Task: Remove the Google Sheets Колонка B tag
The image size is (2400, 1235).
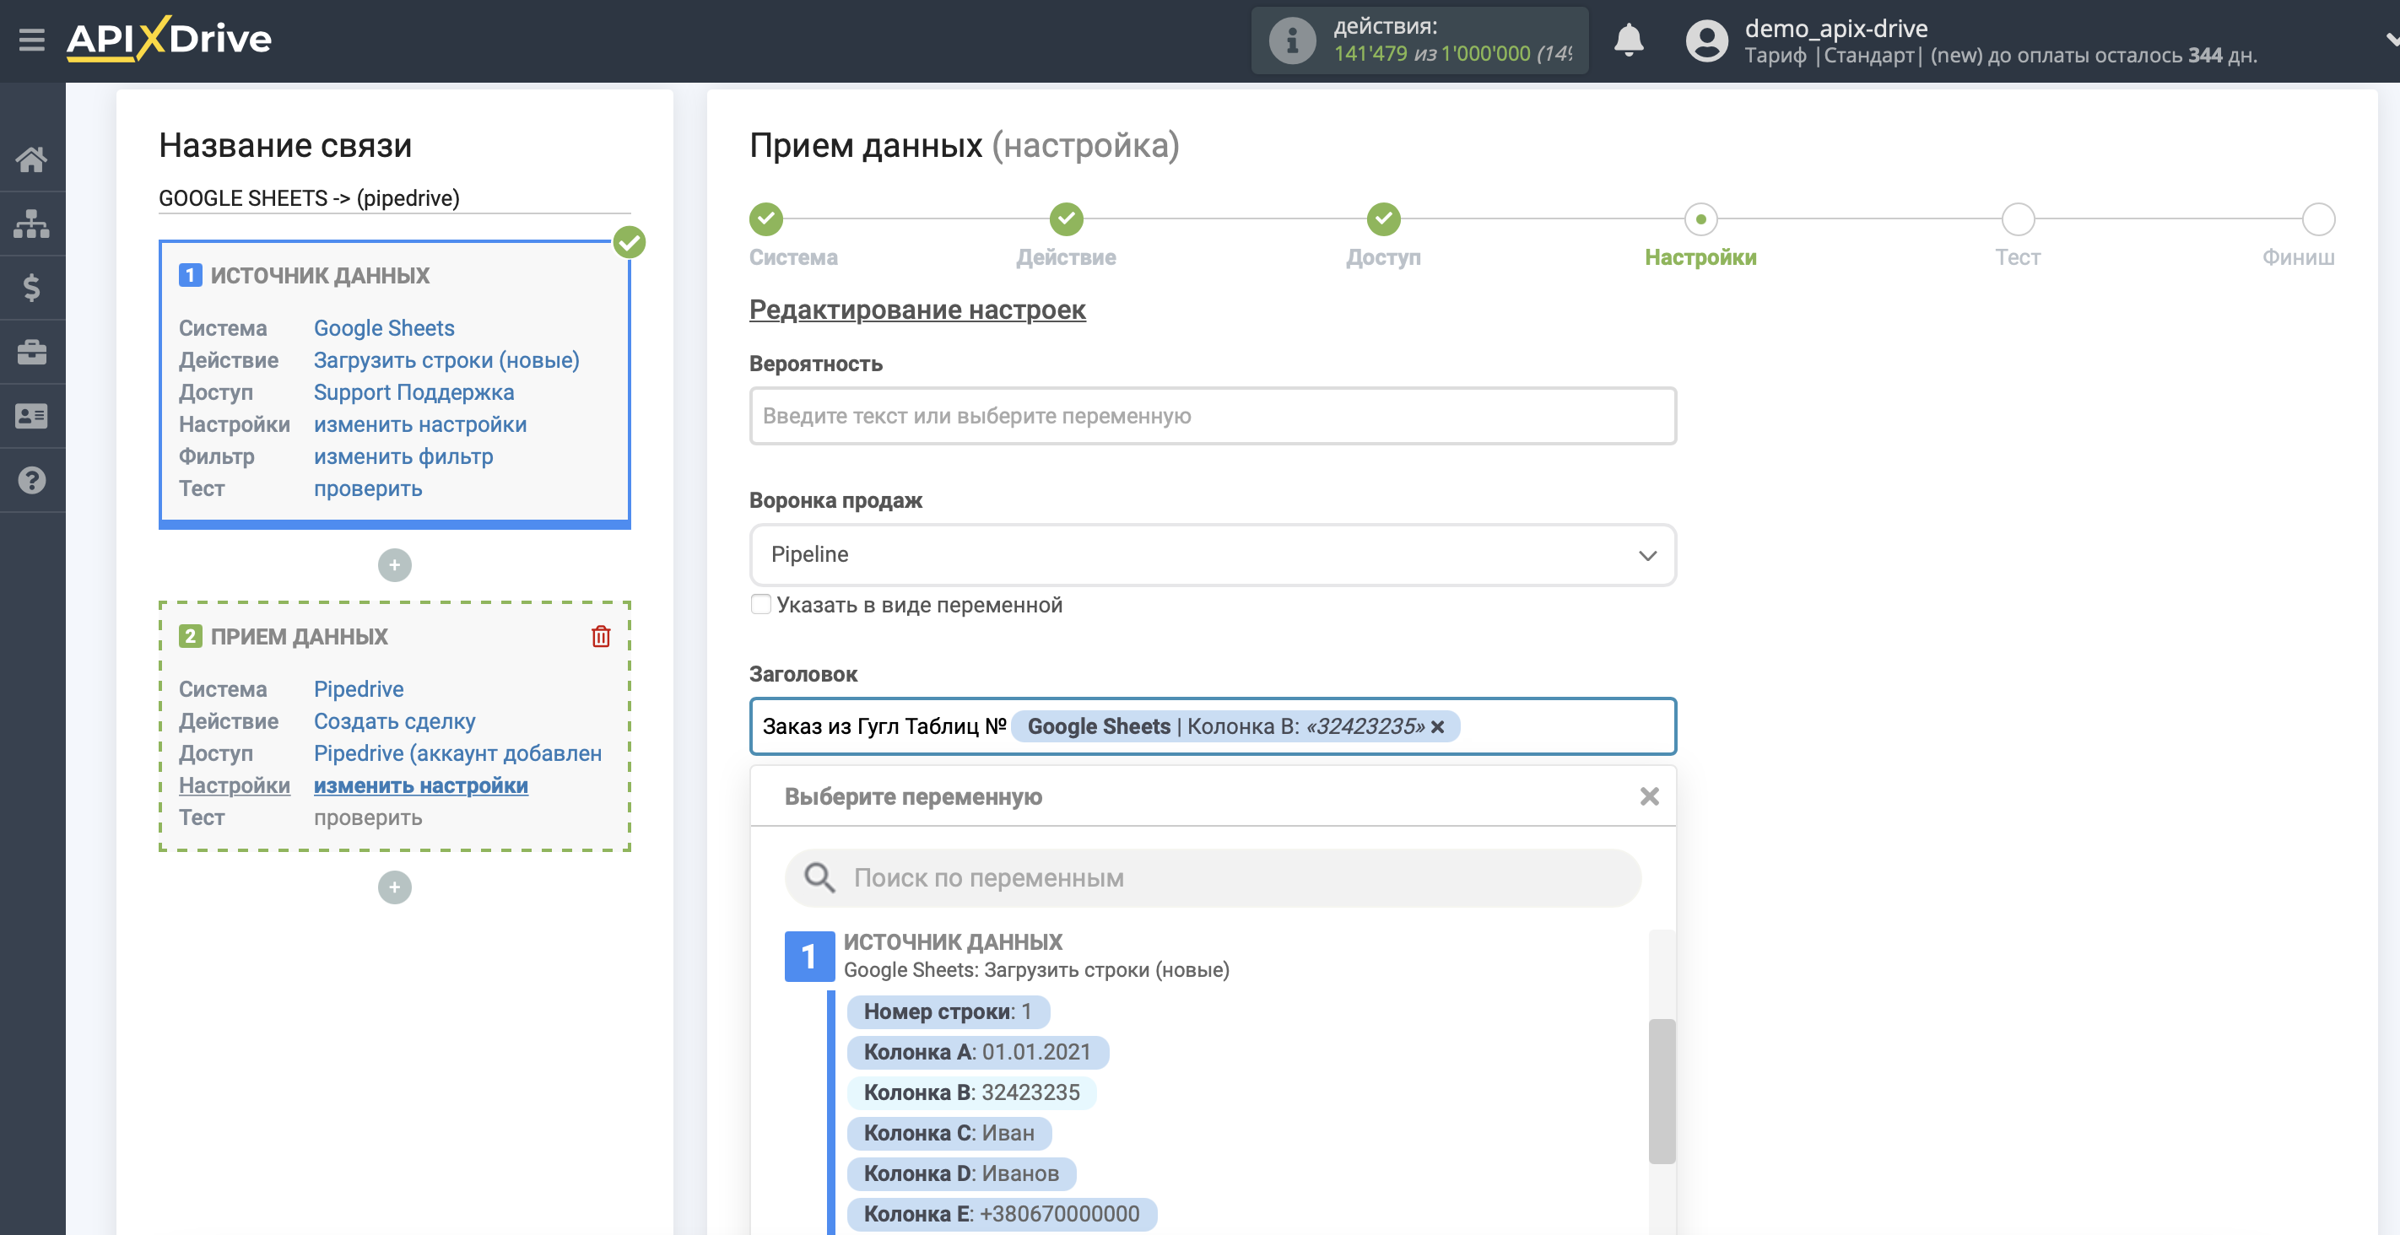Action: pos(1438,726)
